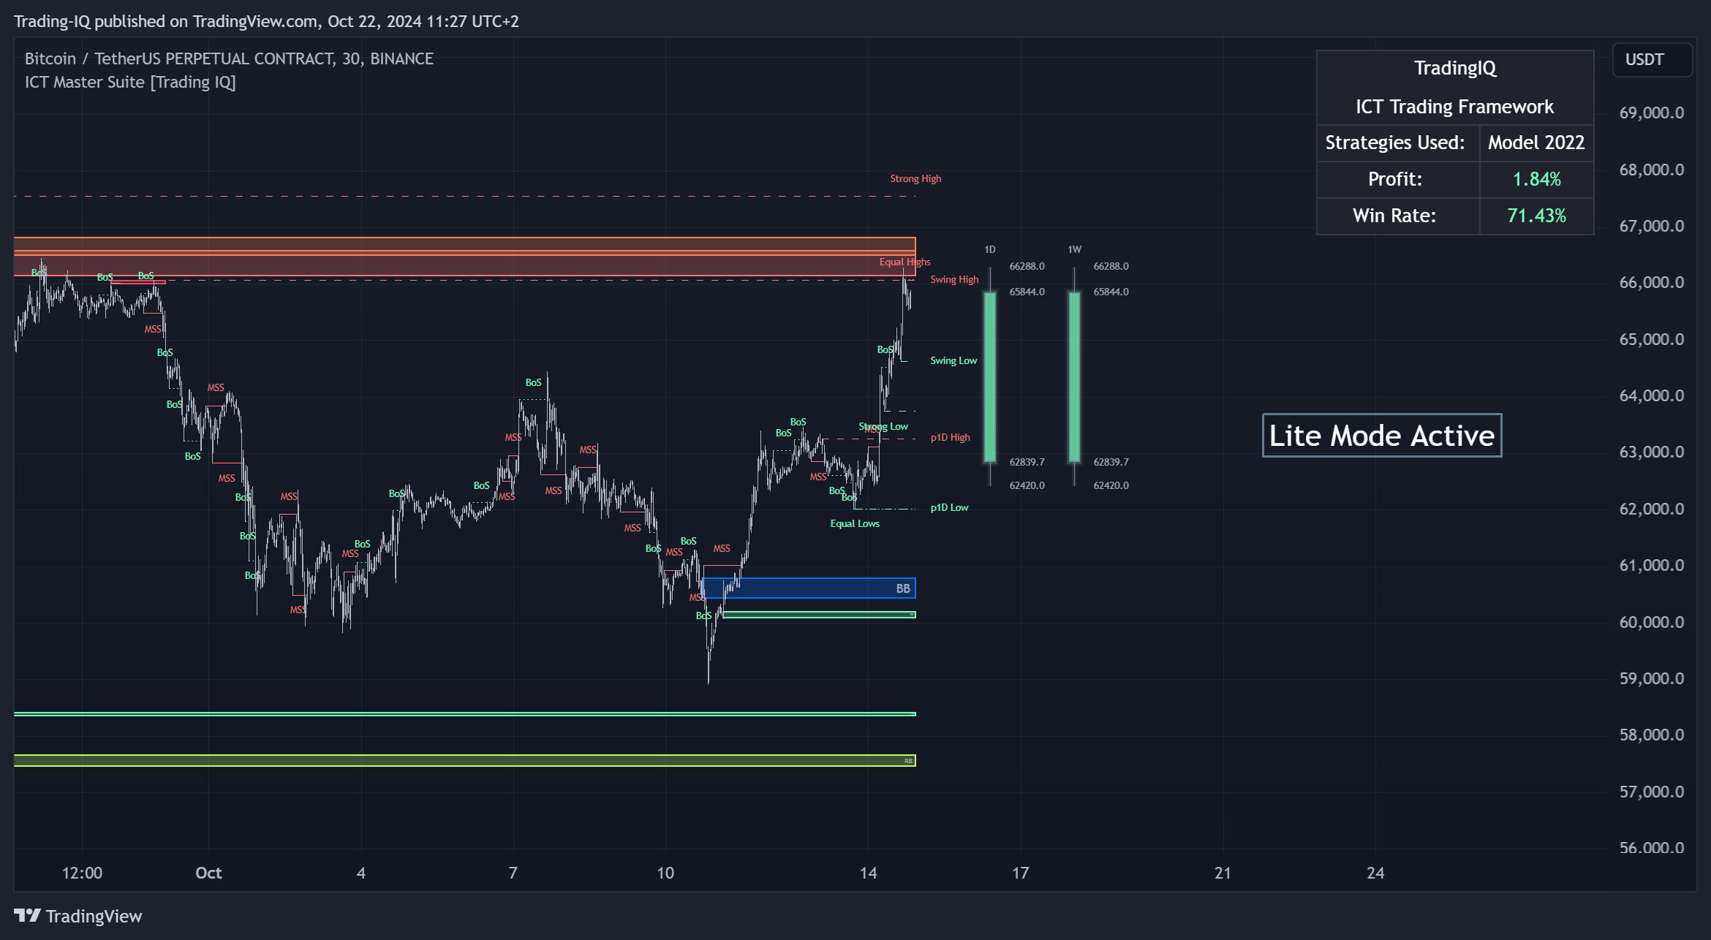Click the 69,000.0 price axis label
This screenshot has height=940, width=1711.
(1651, 113)
